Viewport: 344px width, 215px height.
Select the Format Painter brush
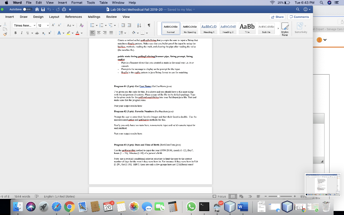click(x=5, y=34)
